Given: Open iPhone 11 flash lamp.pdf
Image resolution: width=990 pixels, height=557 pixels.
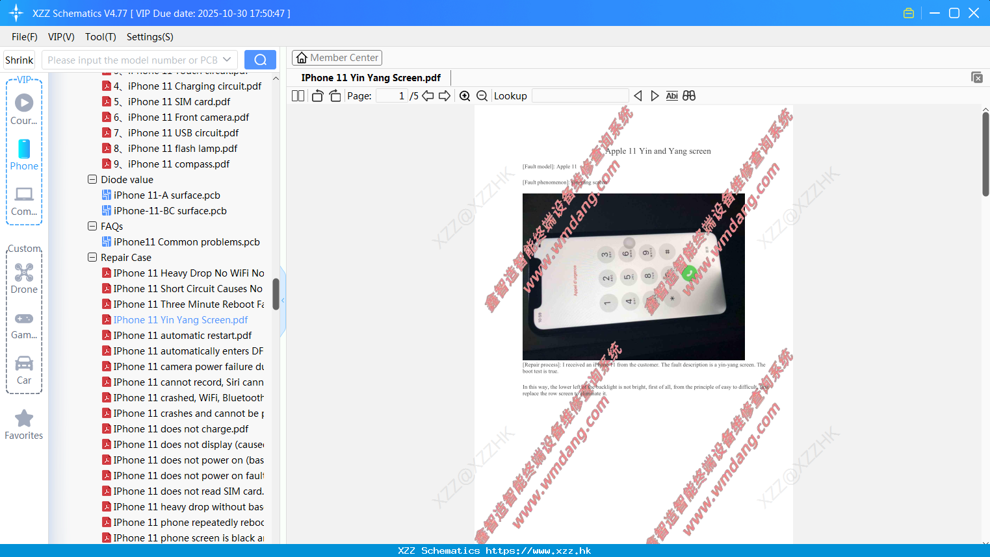Looking at the screenshot, I should (170, 148).
